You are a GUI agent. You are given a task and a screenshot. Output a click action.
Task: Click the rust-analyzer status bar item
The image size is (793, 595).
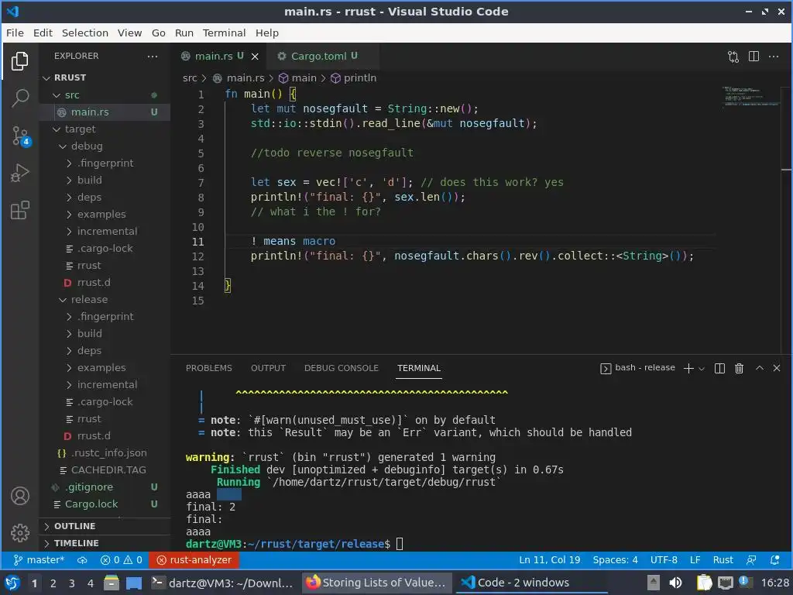coord(194,559)
